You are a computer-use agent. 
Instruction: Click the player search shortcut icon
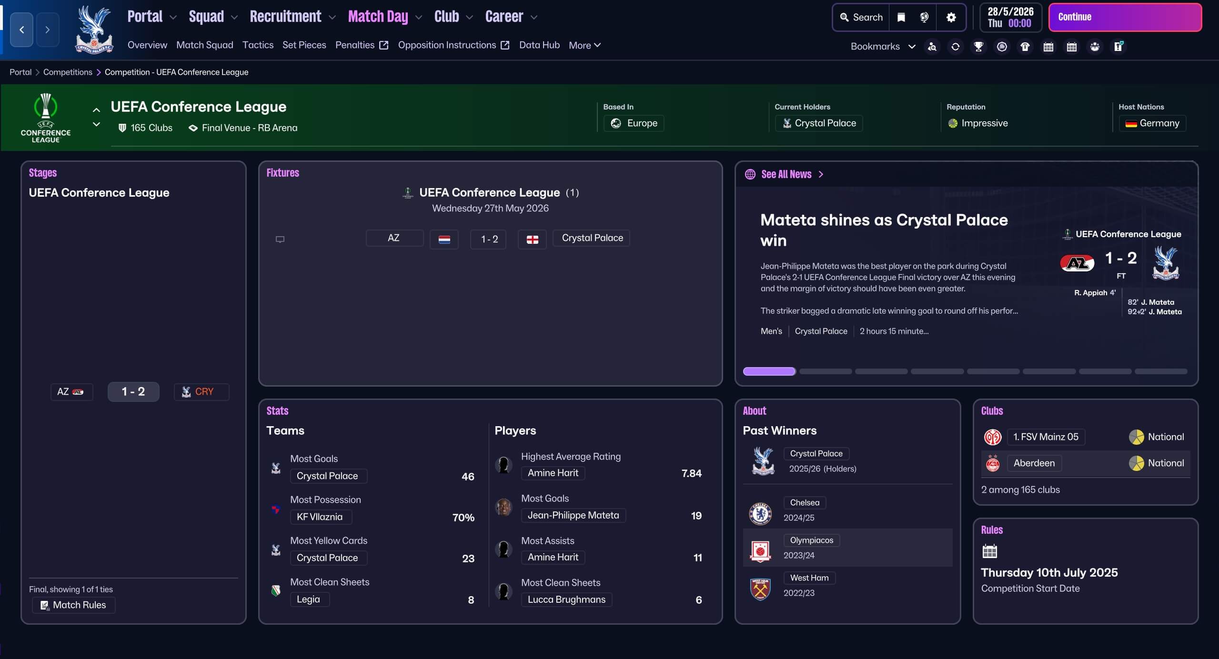(932, 47)
